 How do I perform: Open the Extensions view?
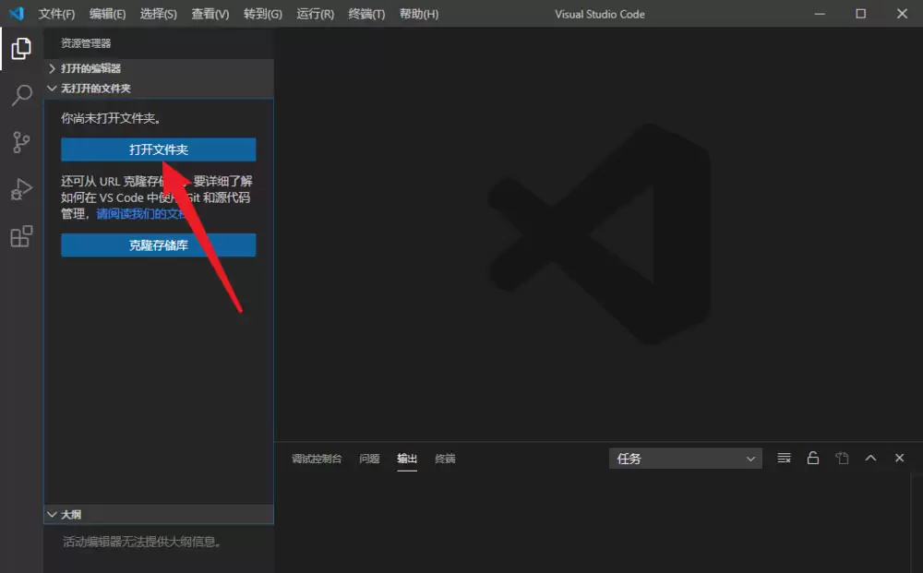(21, 236)
